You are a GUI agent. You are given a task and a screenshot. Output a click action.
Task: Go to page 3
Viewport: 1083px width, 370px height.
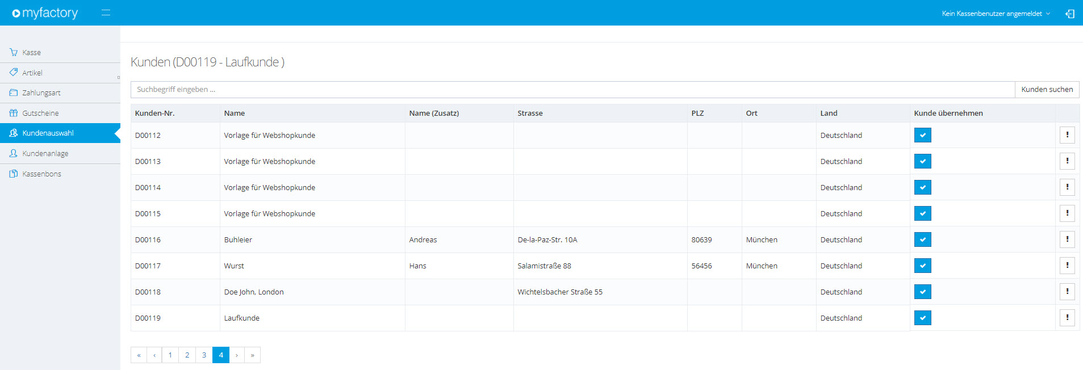(204, 355)
